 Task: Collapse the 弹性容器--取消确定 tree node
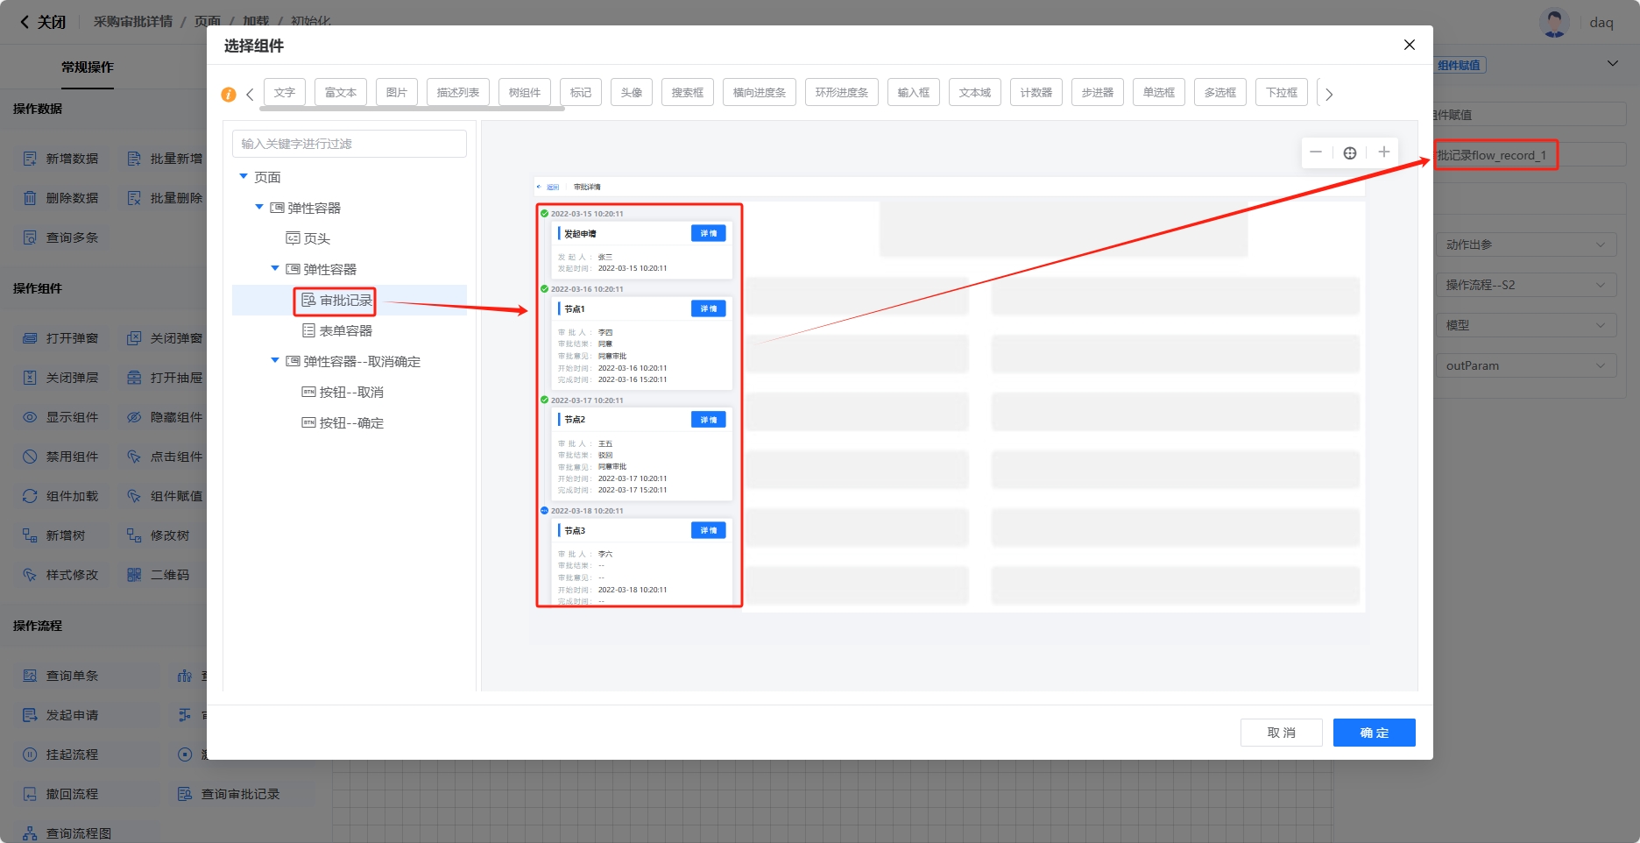point(275,361)
